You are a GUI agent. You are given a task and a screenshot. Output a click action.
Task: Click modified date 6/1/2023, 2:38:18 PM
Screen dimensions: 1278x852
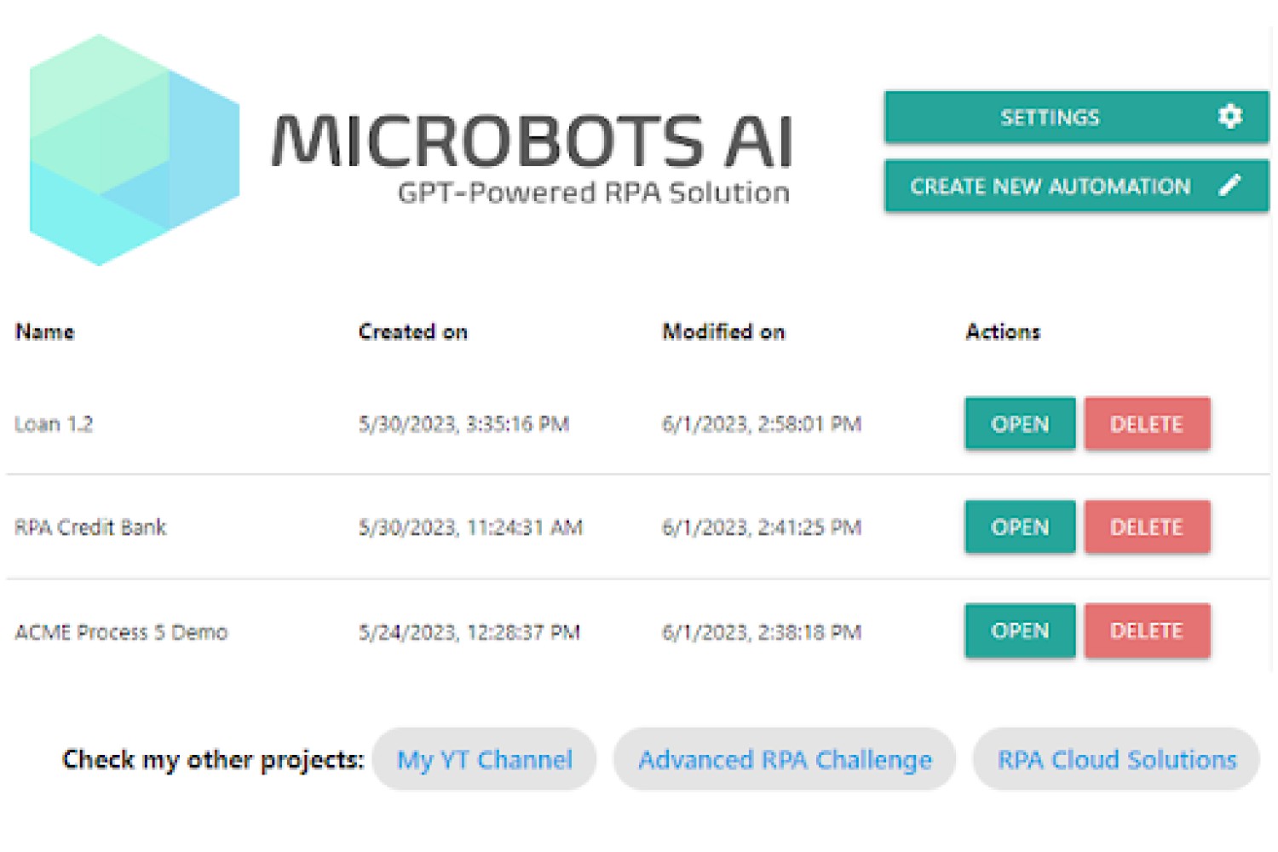coord(762,632)
